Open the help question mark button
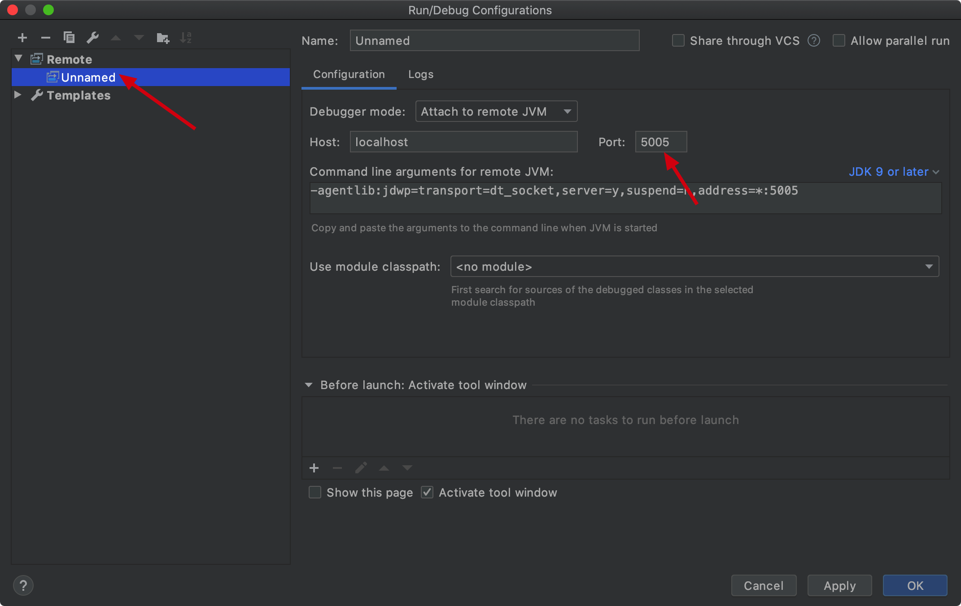This screenshot has height=606, width=961. point(23,585)
